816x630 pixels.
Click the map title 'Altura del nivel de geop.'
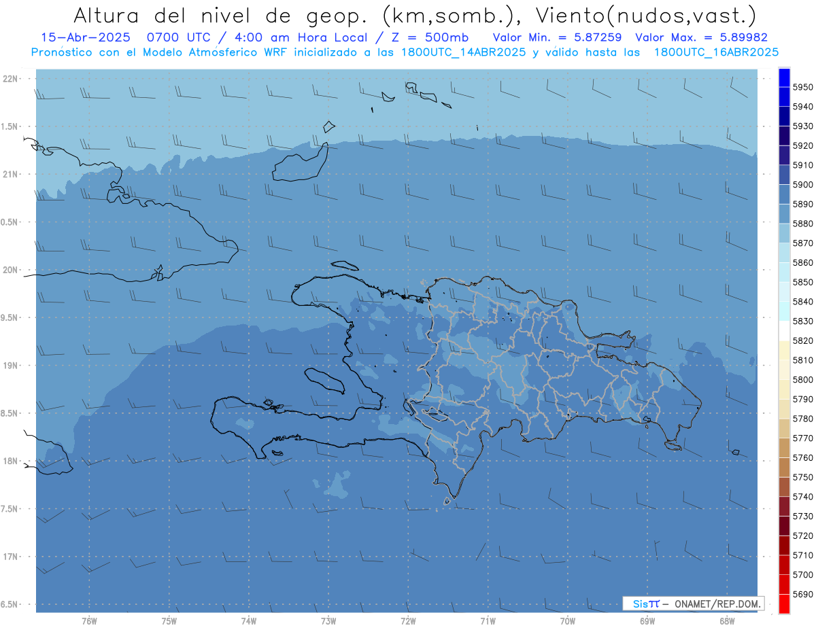click(x=220, y=15)
